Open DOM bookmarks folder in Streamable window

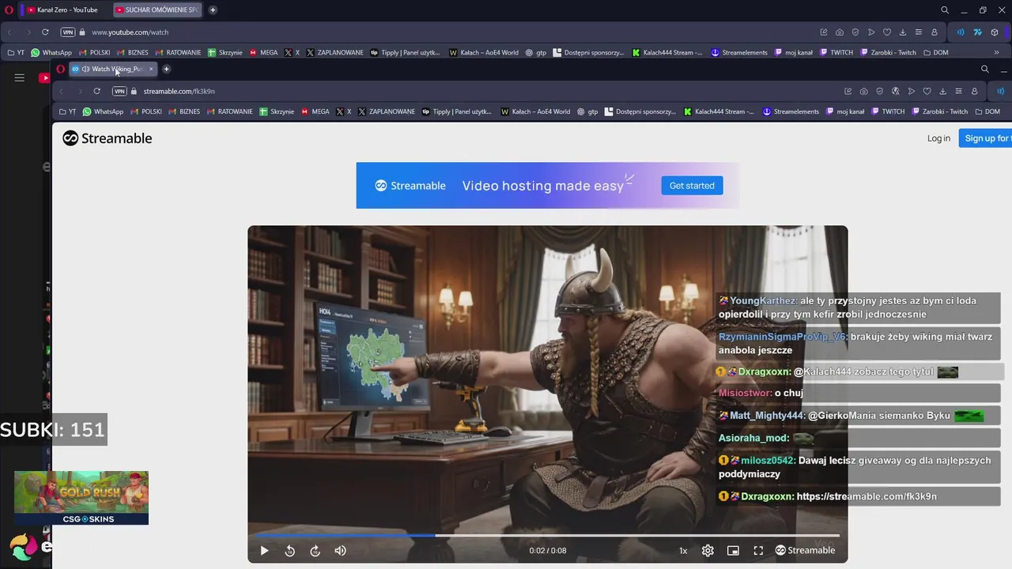point(987,111)
